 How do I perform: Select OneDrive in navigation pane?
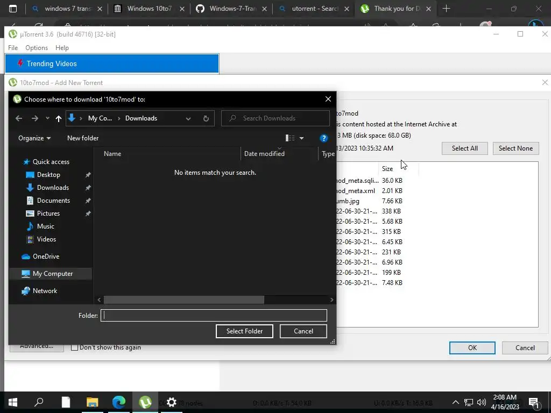(x=46, y=257)
